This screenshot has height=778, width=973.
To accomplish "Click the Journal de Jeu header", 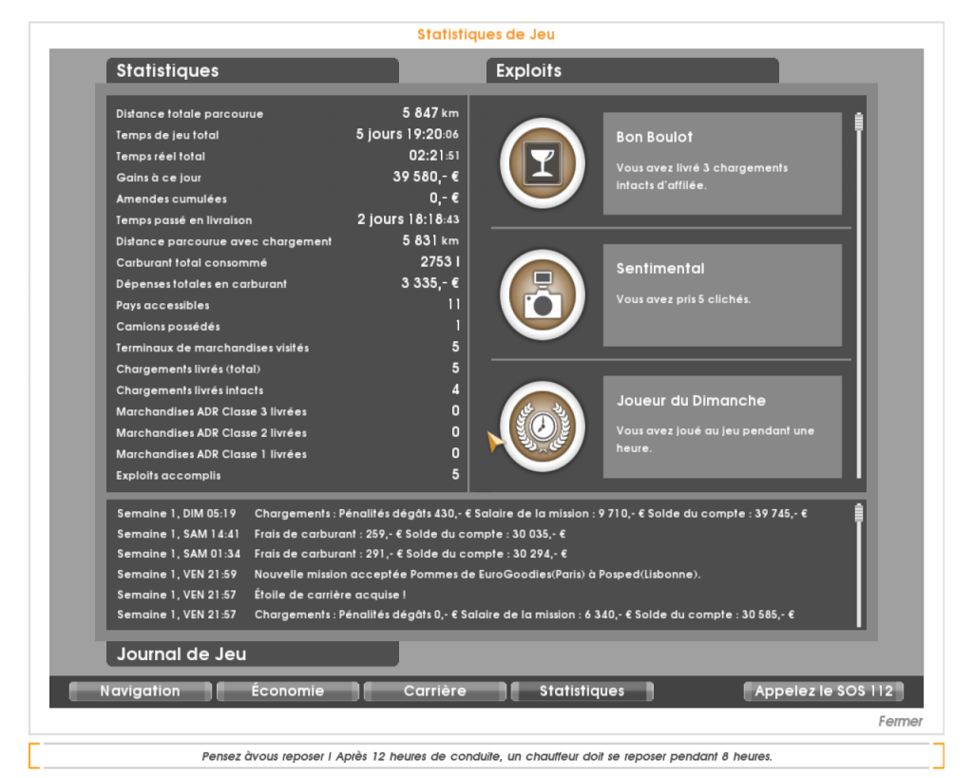I will pos(253,654).
